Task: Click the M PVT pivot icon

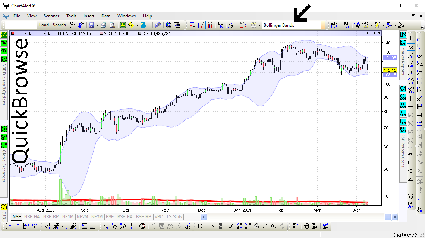Action: pyautogui.click(x=346, y=25)
